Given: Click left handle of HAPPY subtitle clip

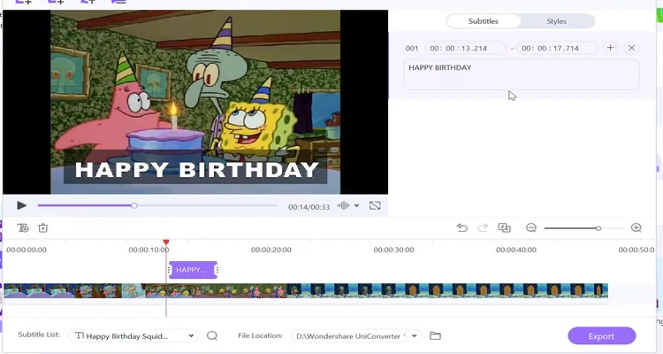Looking at the screenshot, I should click(x=170, y=270).
